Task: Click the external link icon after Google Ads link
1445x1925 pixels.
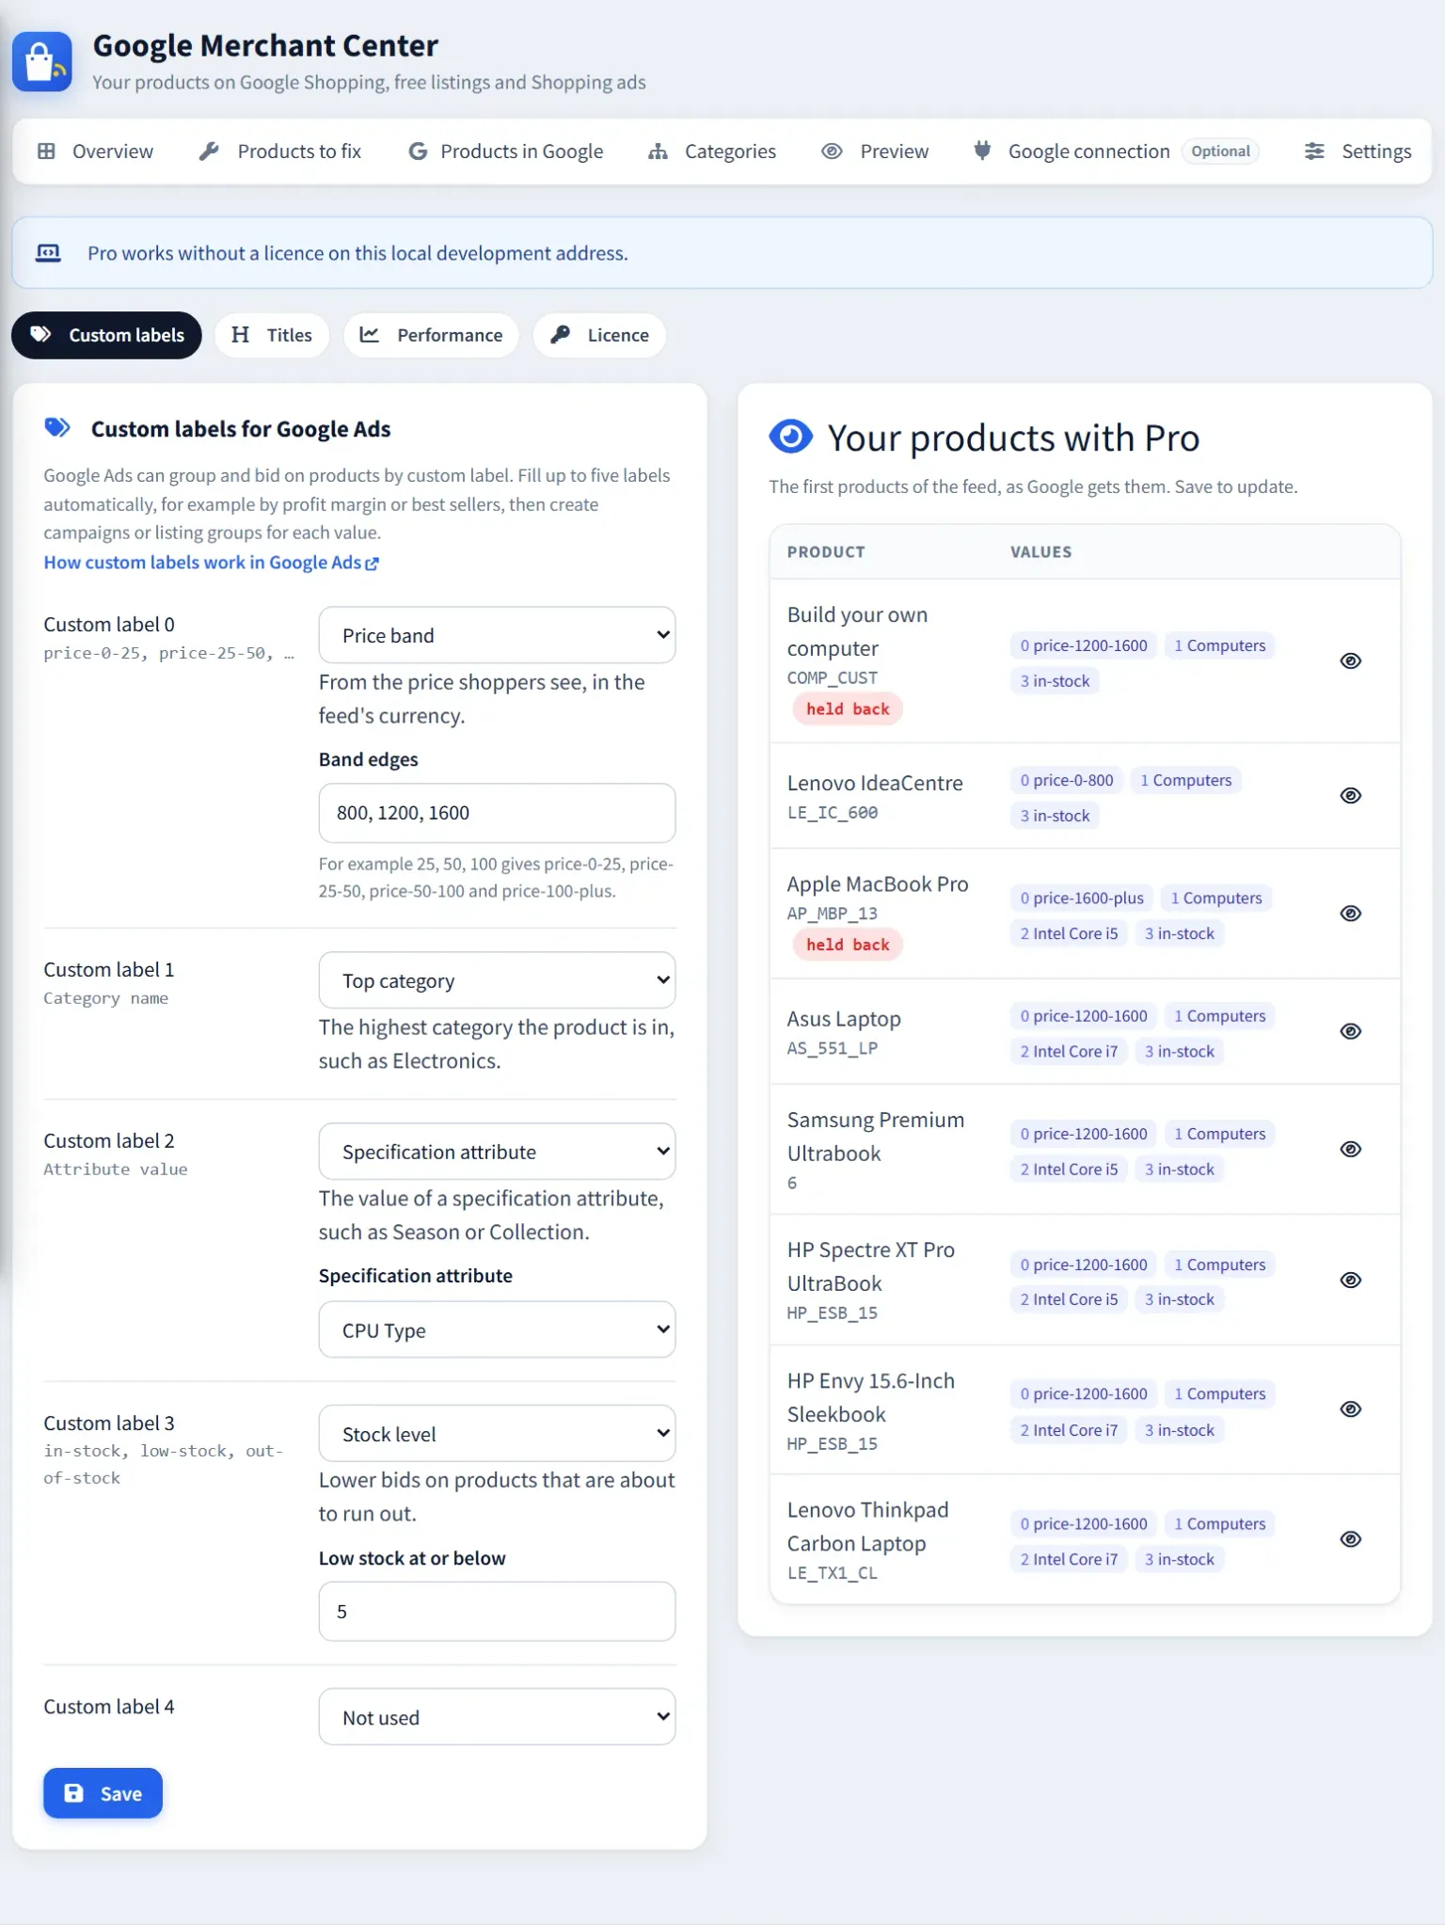Action: pos(372,564)
